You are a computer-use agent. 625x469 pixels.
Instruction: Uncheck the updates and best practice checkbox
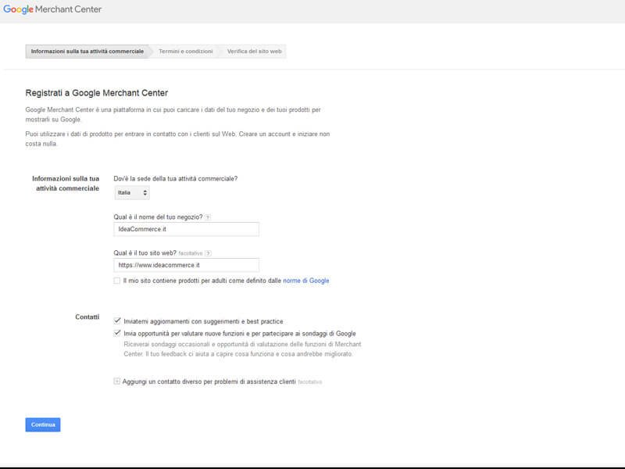pos(117,320)
